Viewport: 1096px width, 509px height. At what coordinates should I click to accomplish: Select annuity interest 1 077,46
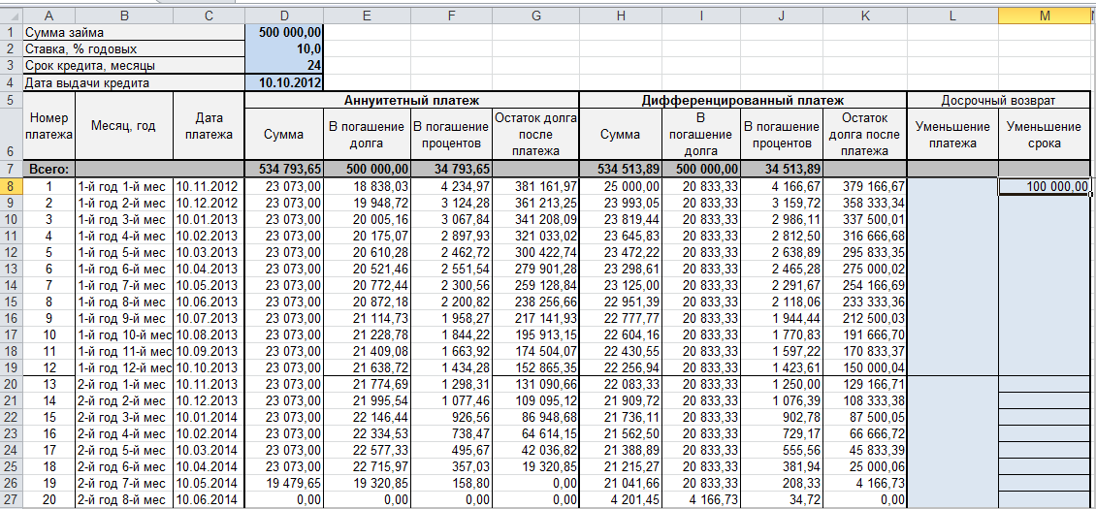(x=451, y=400)
